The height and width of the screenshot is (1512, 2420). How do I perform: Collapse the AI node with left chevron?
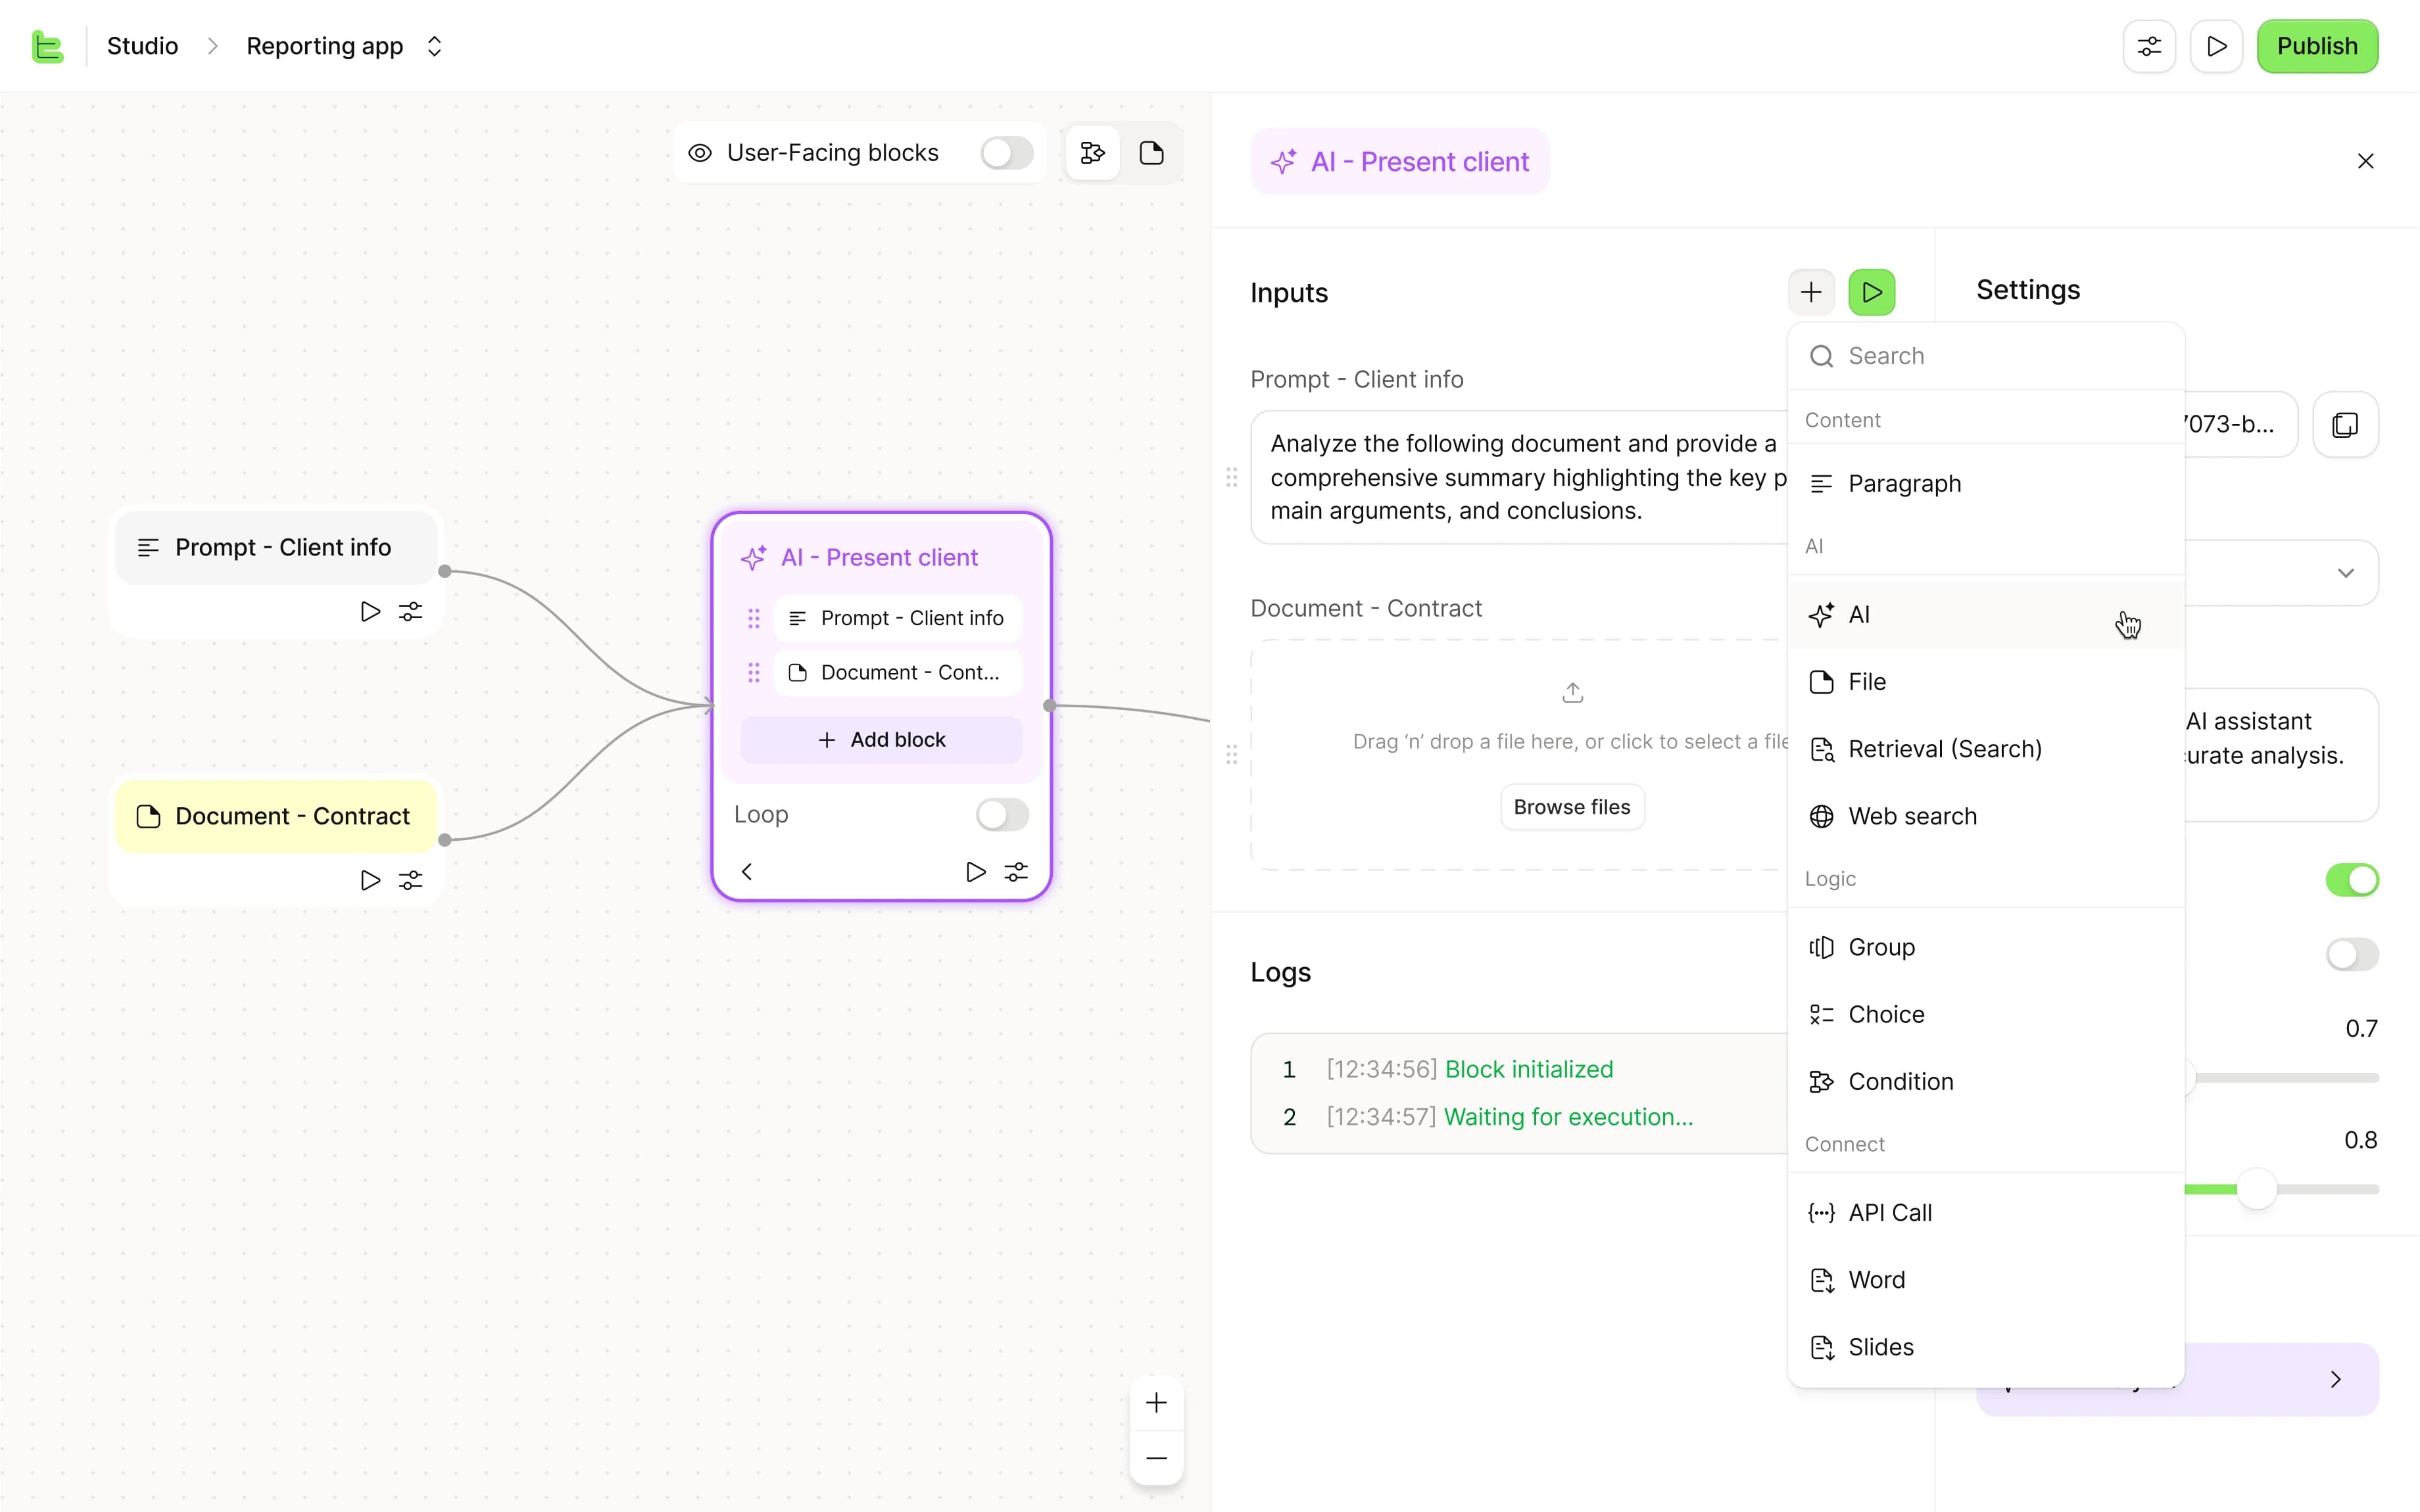click(x=746, y=871)
